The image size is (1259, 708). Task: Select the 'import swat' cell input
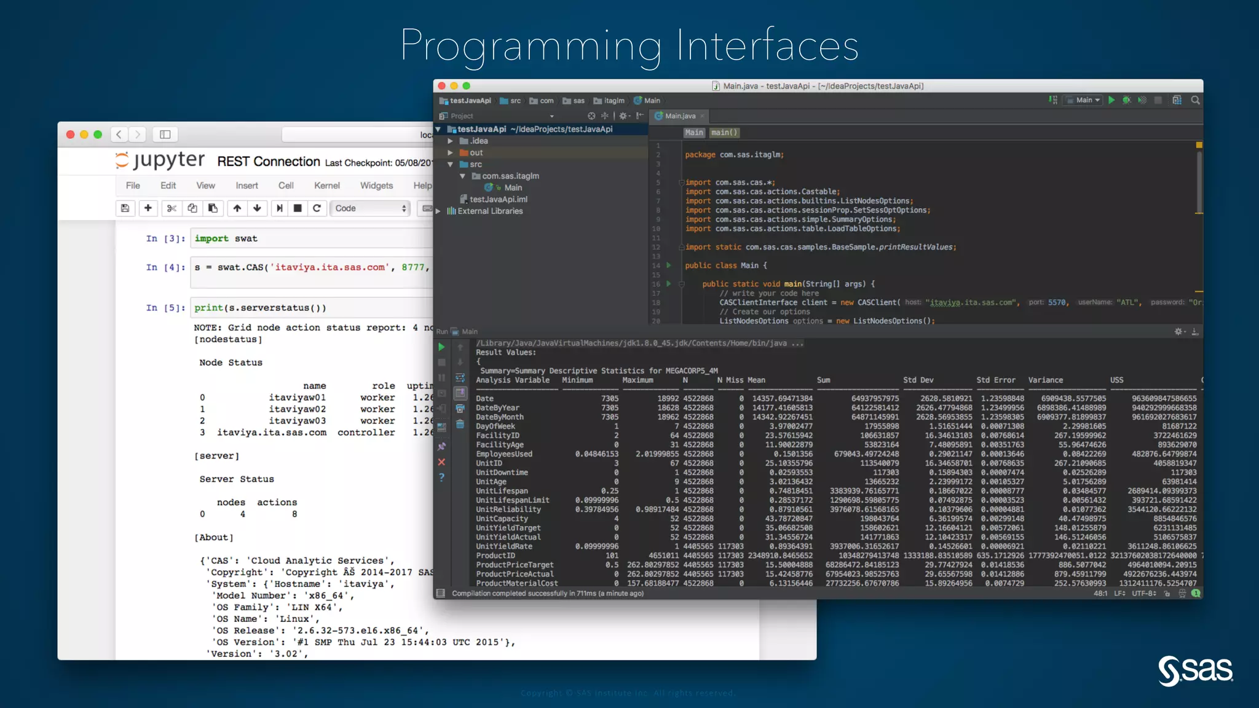[x=312, y=238]
